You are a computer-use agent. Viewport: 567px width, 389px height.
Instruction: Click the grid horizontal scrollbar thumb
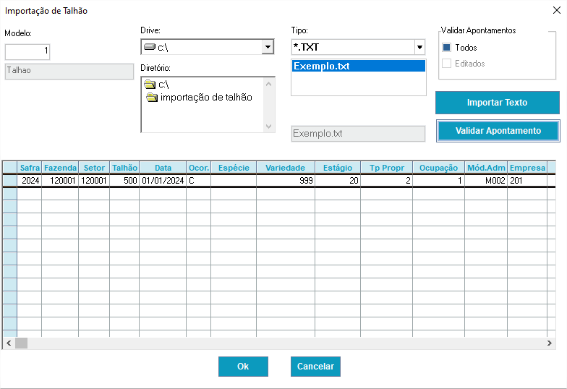pyautogui.click(x=22, y=343)
